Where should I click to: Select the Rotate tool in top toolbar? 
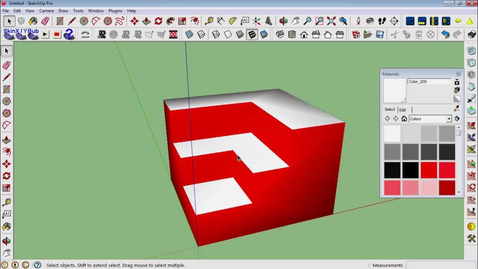(x=158, y=21)
